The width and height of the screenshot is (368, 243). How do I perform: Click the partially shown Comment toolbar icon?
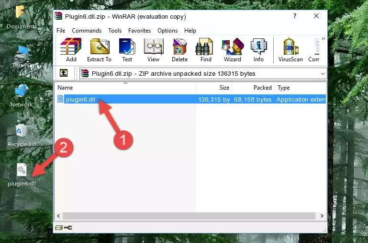pos(314,50)
